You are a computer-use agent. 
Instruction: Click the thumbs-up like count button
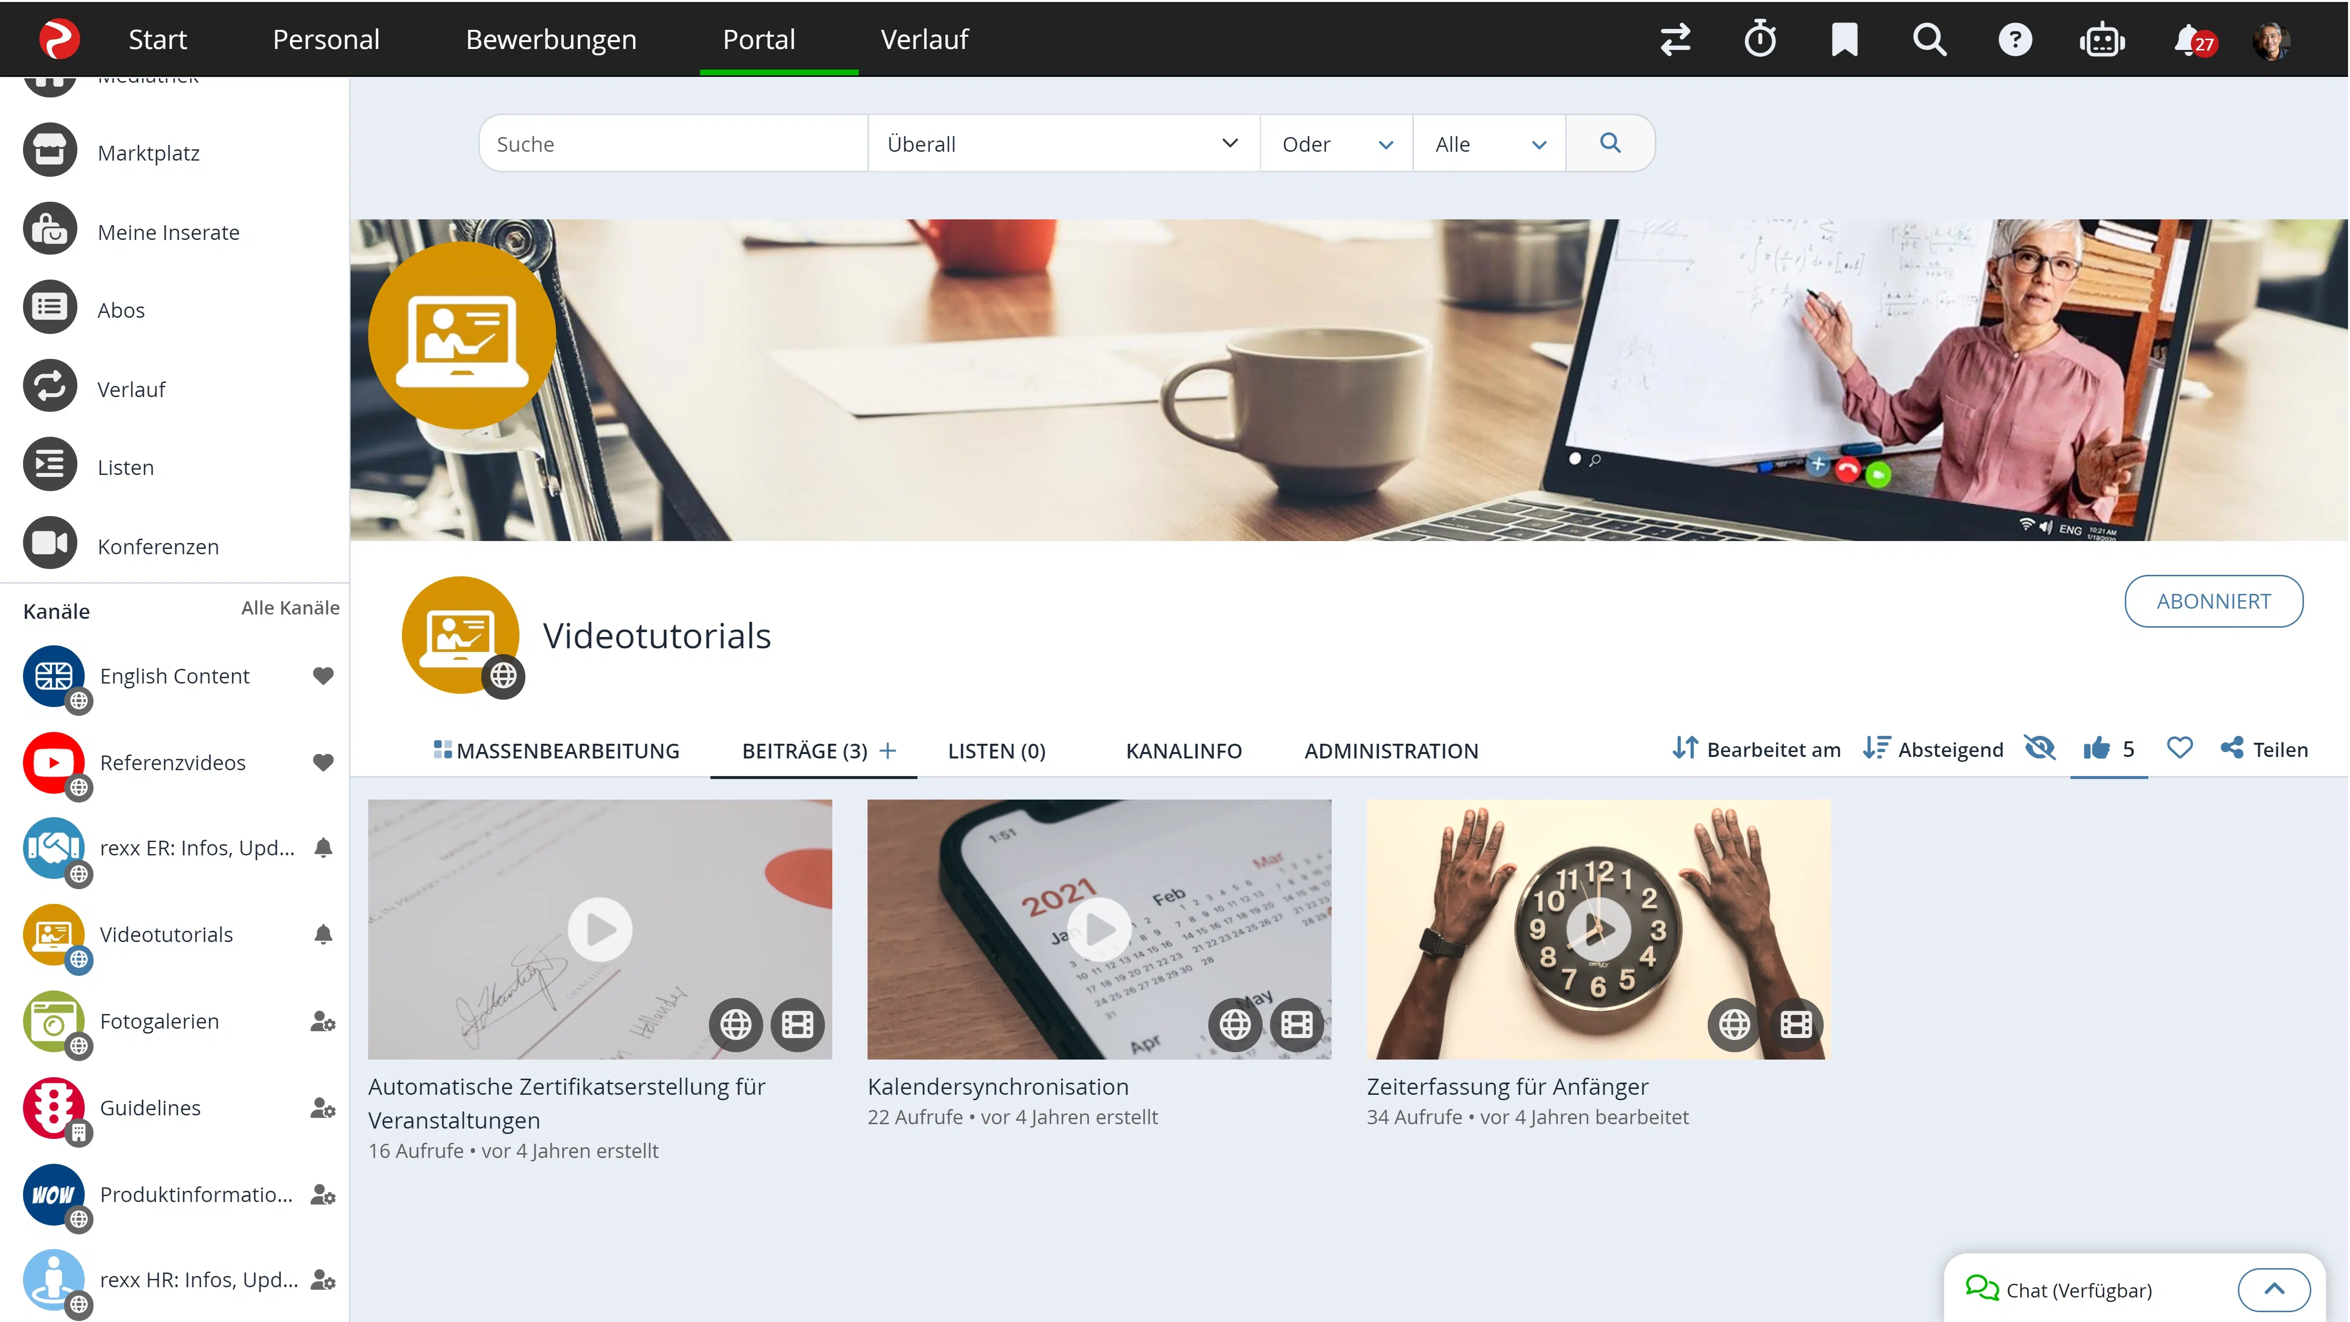click(x=2108, y=748)
